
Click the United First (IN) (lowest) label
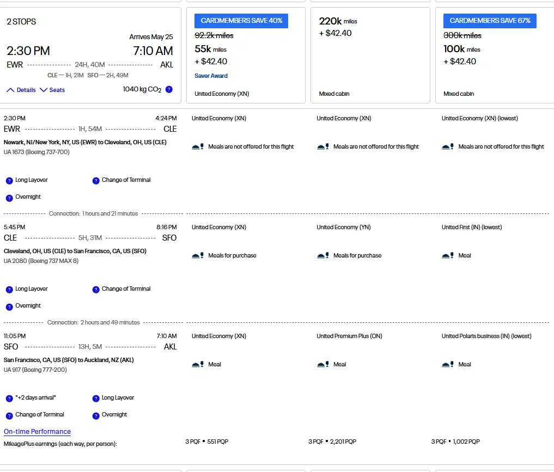click(x=472, y=228)
